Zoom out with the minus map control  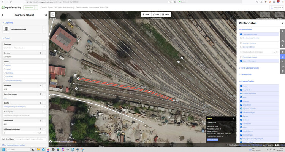pos(282,36)
